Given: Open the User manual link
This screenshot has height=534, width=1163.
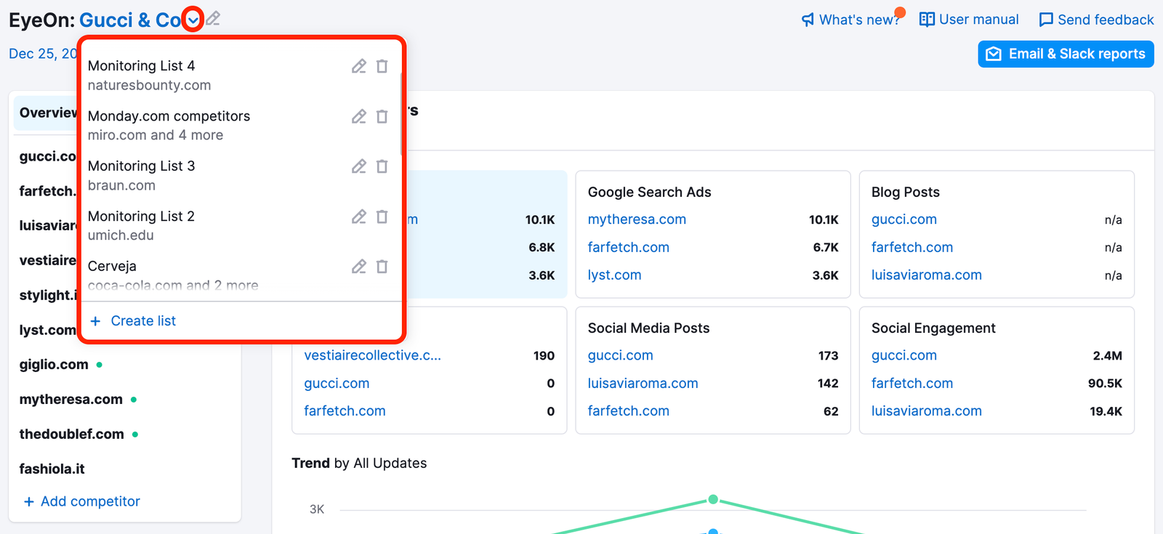Looking at the screenshot, I should point(969,20).
